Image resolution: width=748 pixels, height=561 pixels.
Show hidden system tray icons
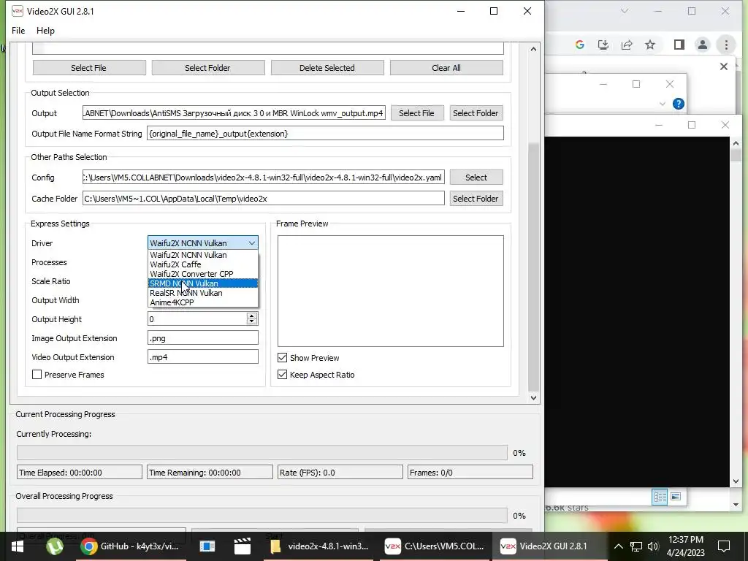pos(618,546)
